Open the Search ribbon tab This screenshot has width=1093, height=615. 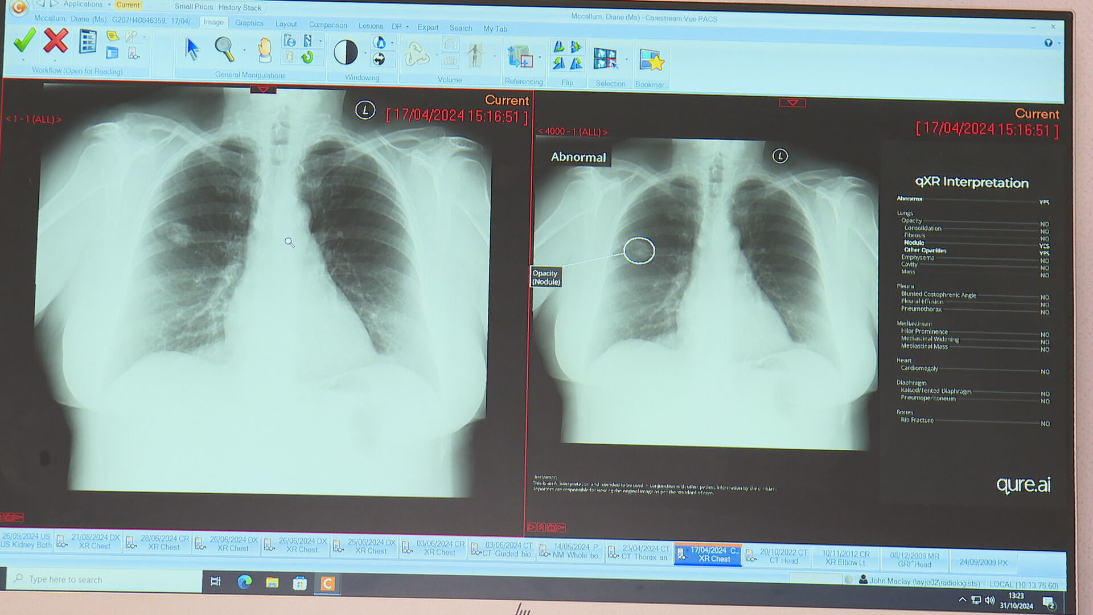click(461, 27)
